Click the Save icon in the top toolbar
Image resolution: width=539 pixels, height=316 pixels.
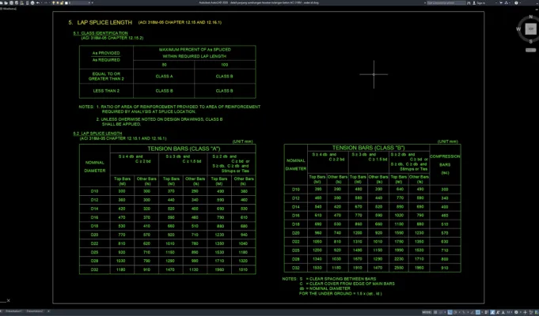click(11, 2)
